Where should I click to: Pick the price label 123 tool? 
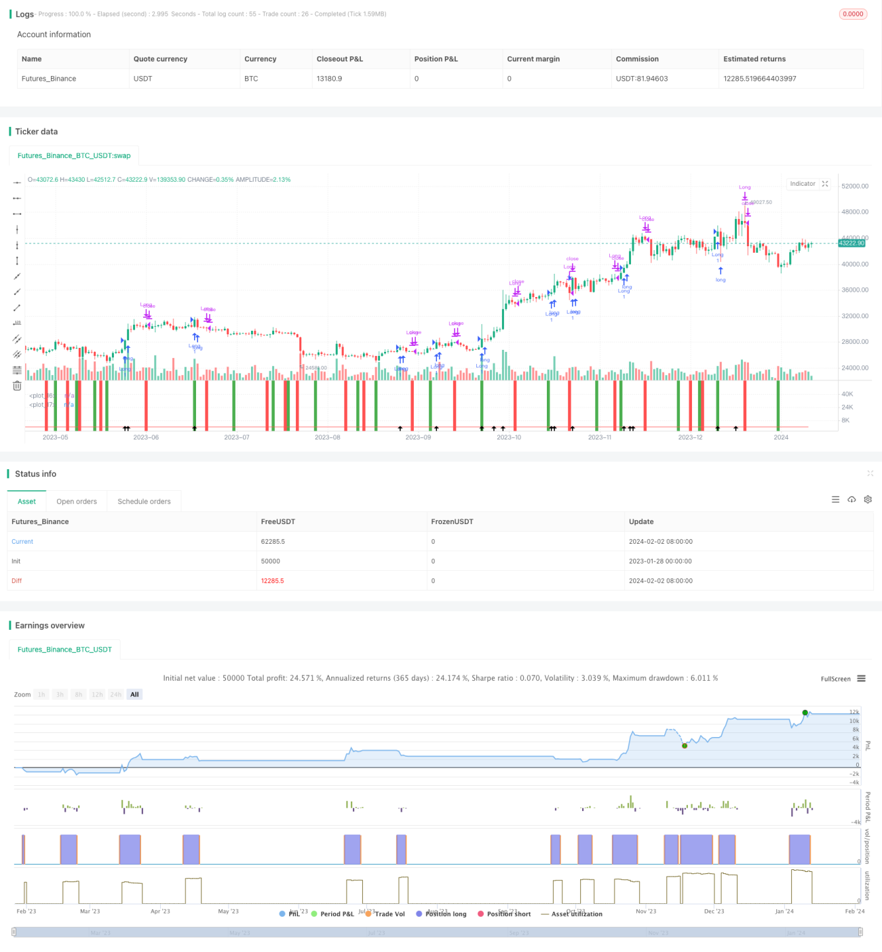17,323
